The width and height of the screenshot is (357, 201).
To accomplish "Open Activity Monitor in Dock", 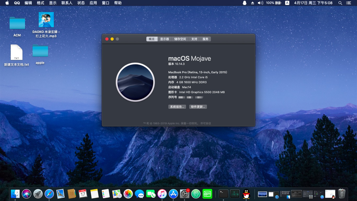I will [x=235, y=194].
